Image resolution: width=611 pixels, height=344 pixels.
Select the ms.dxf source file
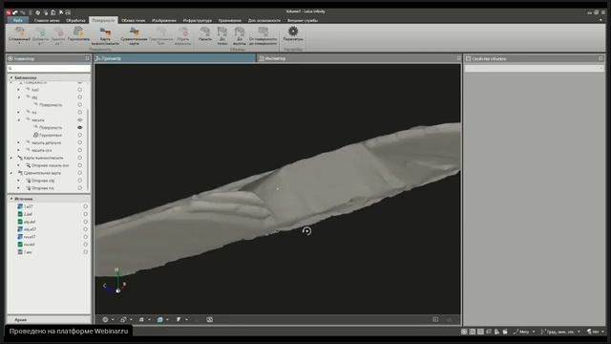tap(30, 245)
